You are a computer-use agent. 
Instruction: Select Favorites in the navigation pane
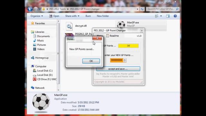[x=40, y=23]
